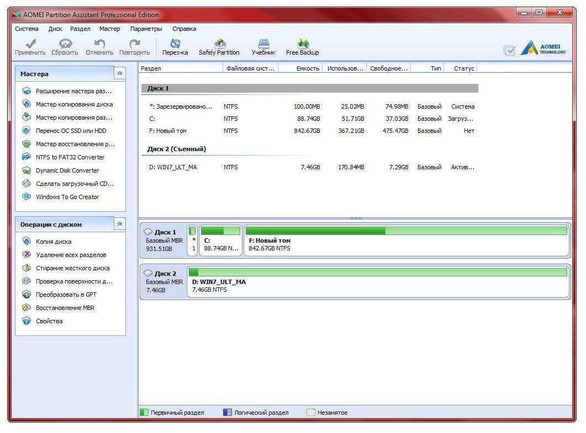Select the Зарезервировано... partition row
This screenshot has height=433, width=586.
coord(309,107)
